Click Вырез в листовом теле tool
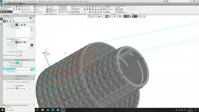Viewport: 199px width, 112px height. click(51, 9)
